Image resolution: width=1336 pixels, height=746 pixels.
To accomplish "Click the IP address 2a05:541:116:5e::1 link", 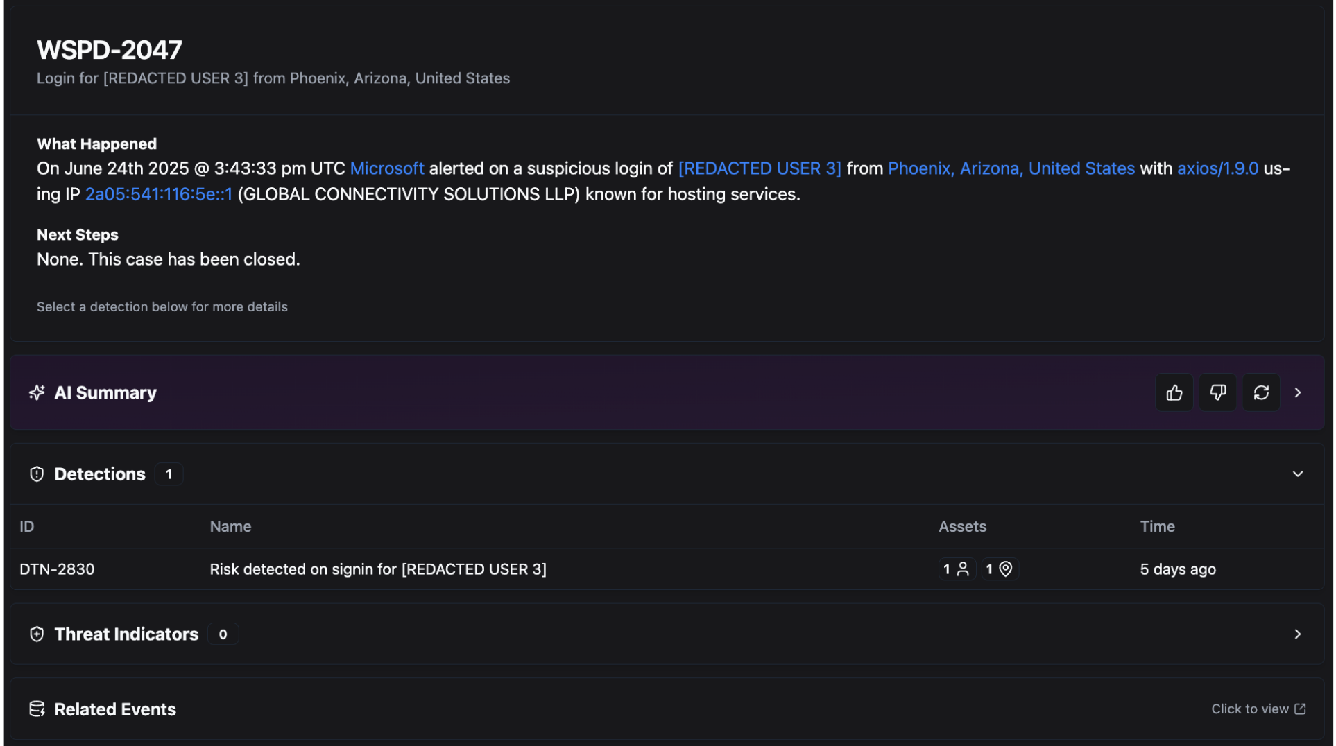I will [x=158, y=194].
